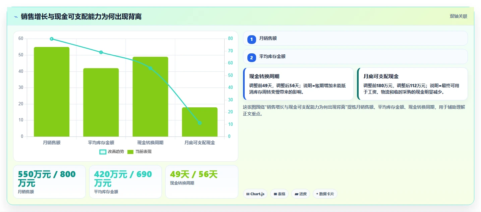Click the blue number 1 badge
This screenshot has width=481, height=212.
(251, 40)
